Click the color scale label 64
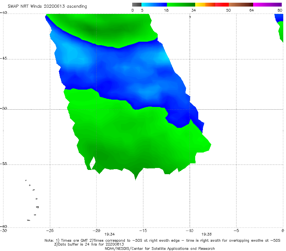This screenshot has height=251, width=286. [x=252, y=10]
